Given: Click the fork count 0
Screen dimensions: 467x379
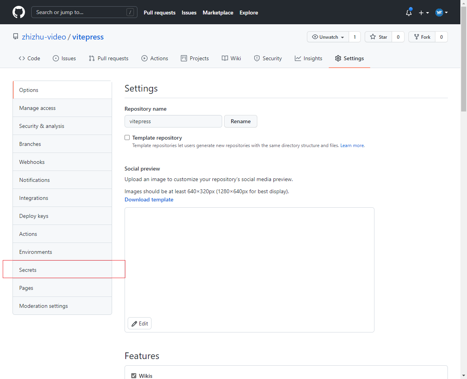Looking at the screenshot, I should click(441, 37).
